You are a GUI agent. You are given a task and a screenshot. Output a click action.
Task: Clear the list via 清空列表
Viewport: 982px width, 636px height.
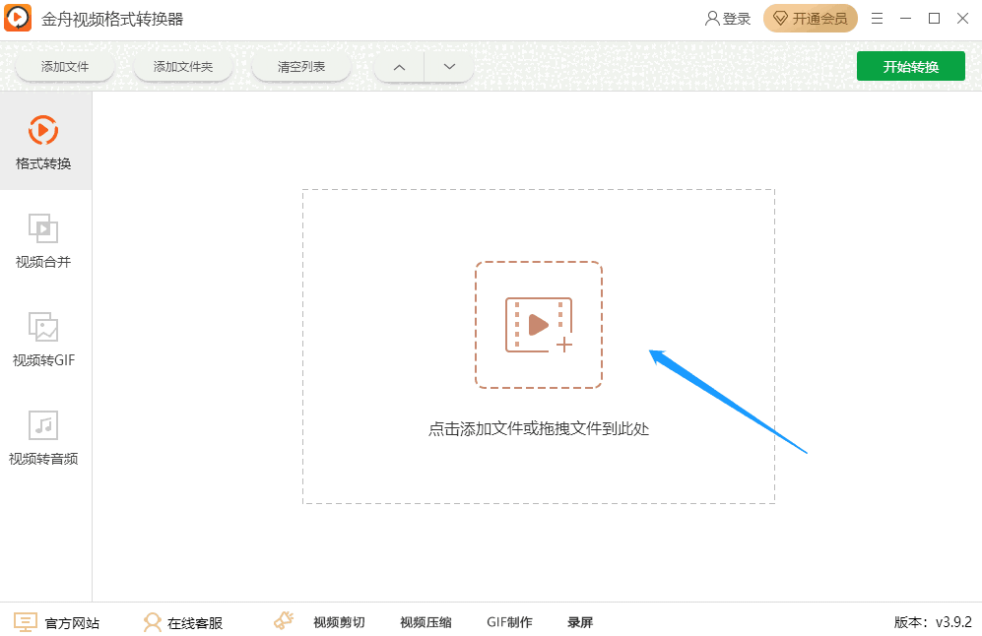(302, 66)
